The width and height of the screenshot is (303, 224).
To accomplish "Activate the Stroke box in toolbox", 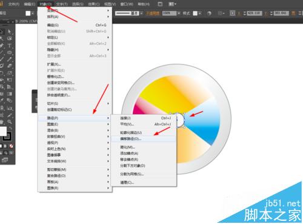I will [7, 137].
